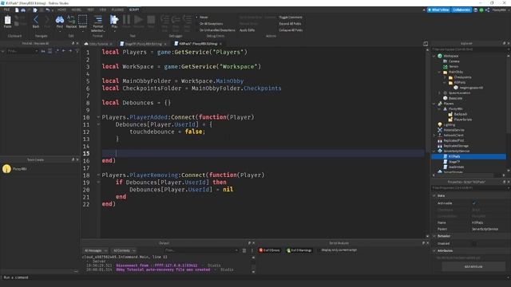The height and width of the screenshot is (287, 511).
Task: Click the new file icon in the quick access bar
Action: tap(17, 10)
